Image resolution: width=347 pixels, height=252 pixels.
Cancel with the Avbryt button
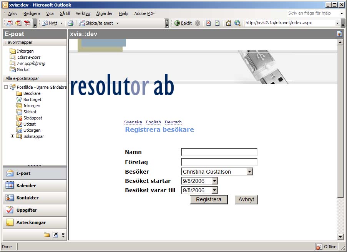coord(246,200)
